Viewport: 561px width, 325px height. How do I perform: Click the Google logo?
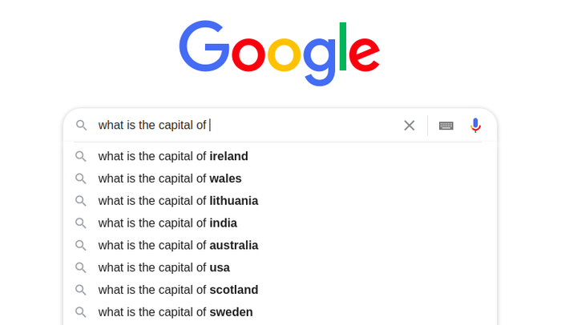tap(280, 53)
